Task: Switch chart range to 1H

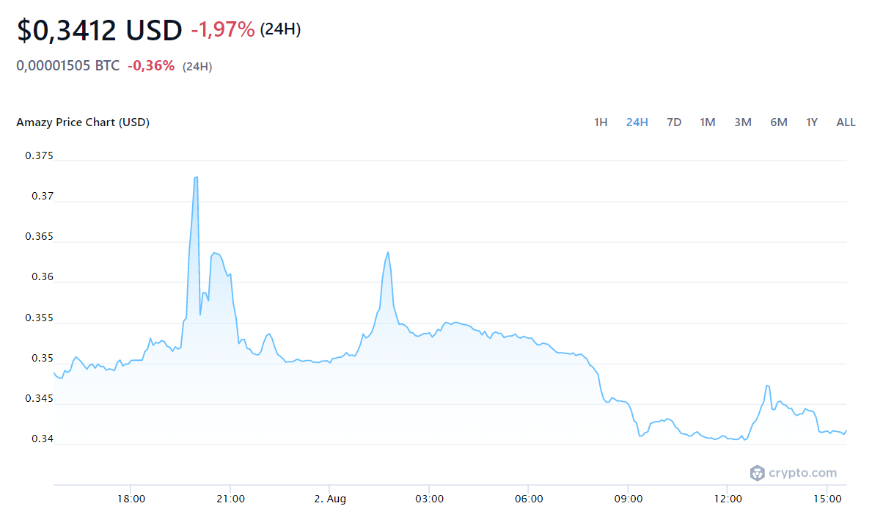Action: coord(601,122)
